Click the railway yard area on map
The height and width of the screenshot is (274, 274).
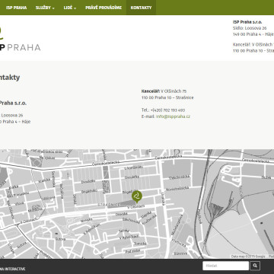click(215, 209)
